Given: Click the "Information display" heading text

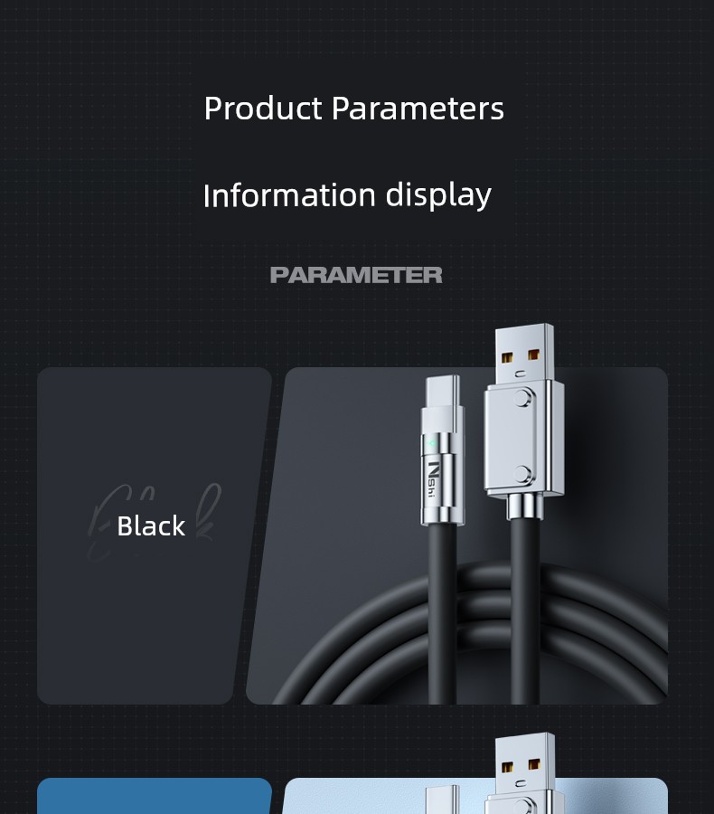Looking at the screenshot, I should [347, 195].
